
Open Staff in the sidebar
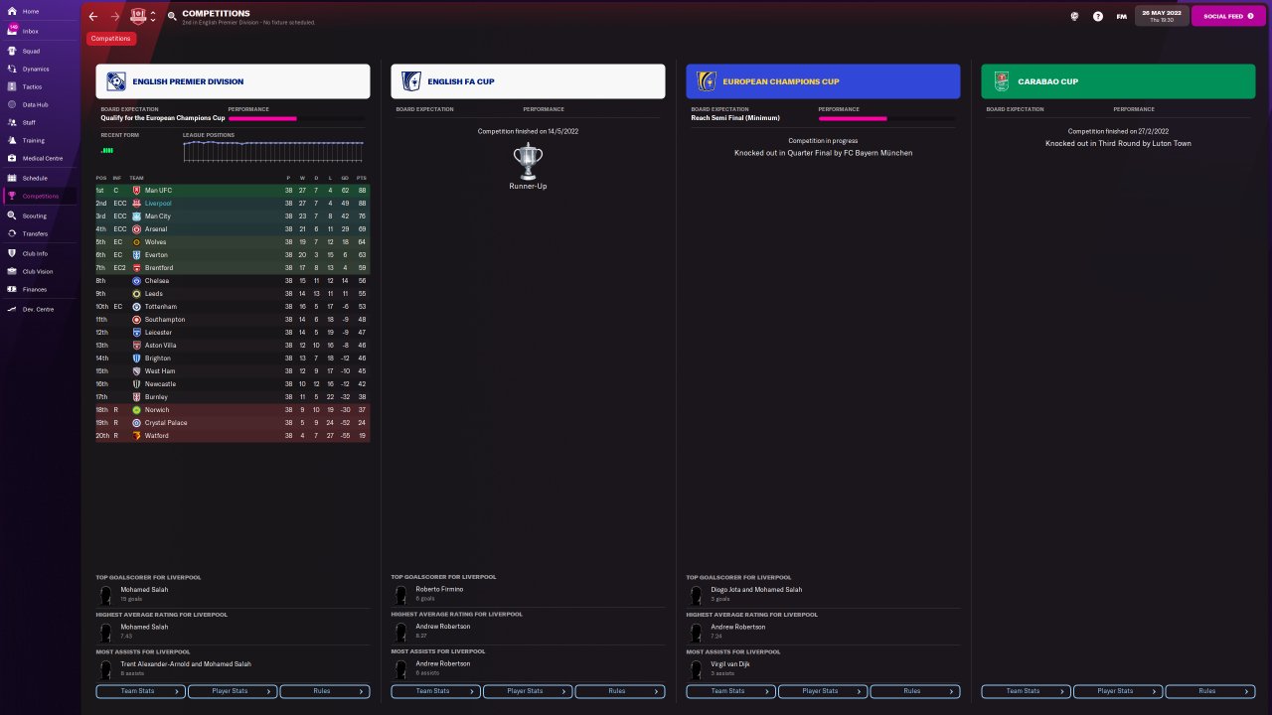39,122
